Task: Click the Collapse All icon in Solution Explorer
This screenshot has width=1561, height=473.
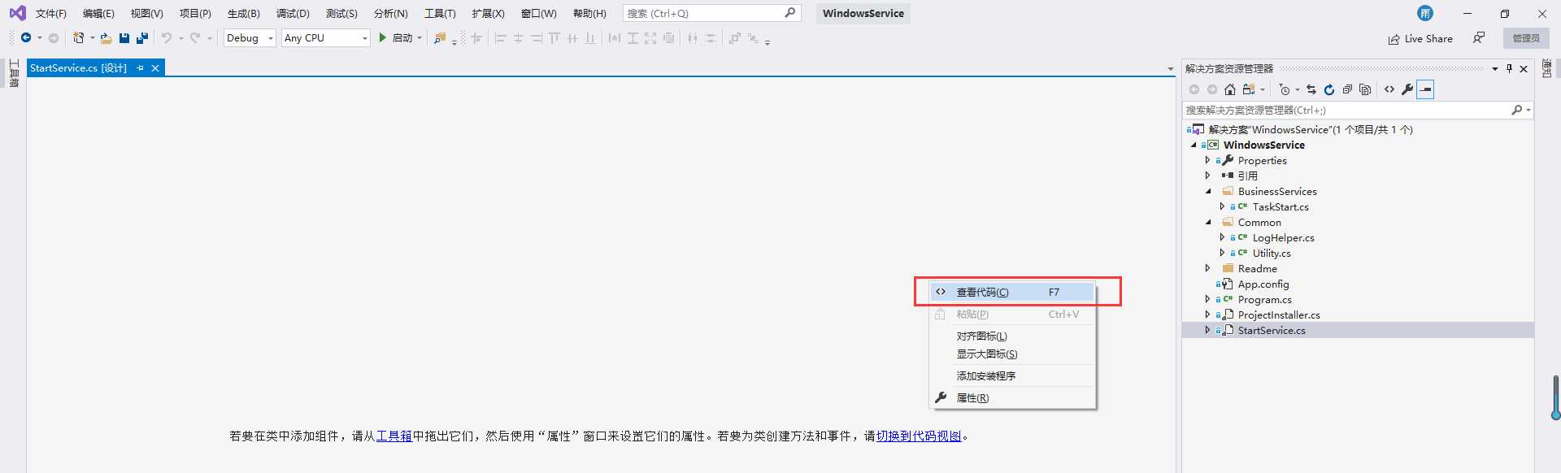Action: tap(1347, 89)
